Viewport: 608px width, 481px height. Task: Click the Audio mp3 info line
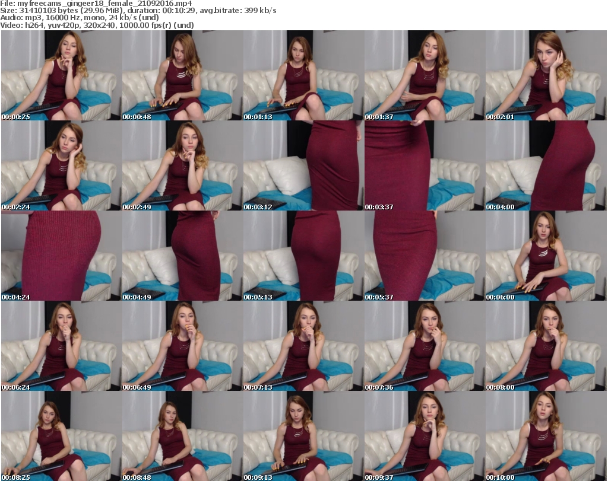tap(80, 18)
